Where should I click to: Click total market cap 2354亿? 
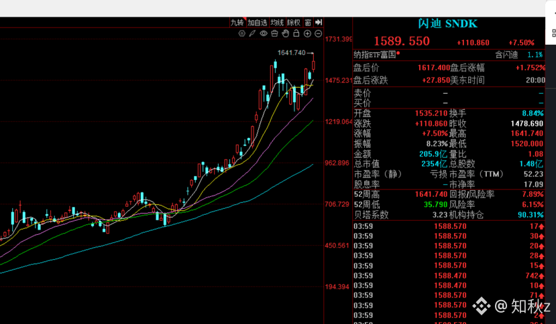[x=435, y=164]
